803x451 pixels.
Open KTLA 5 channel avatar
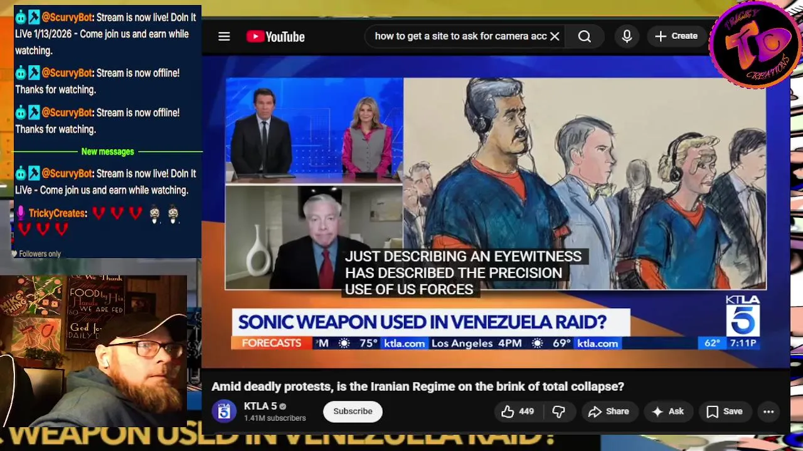223,412
